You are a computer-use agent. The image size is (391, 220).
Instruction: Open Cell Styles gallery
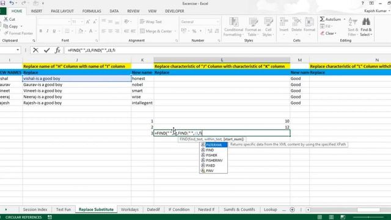pos(268,27)
